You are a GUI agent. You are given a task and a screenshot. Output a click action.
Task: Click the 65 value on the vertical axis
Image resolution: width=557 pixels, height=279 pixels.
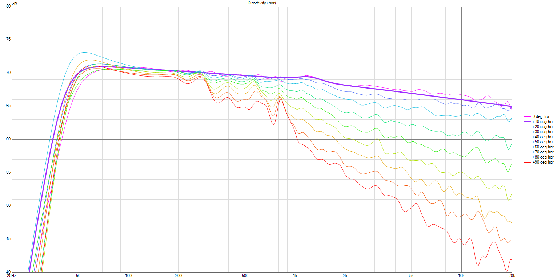point(8,106)
